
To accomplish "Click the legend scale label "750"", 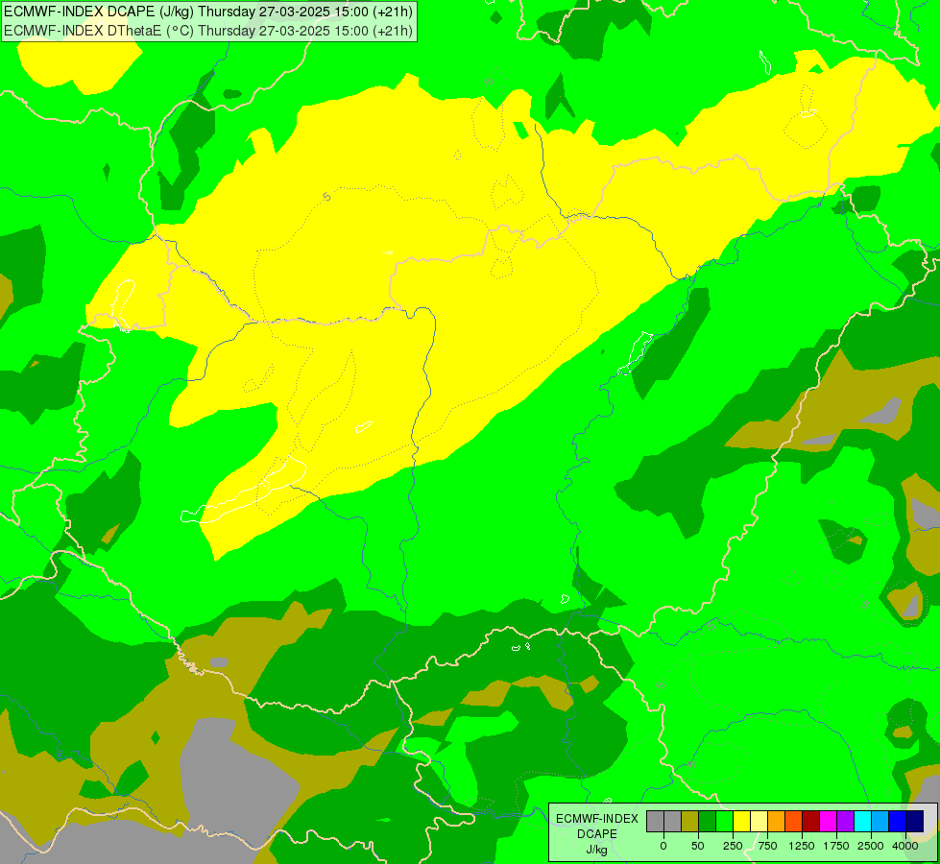I will tap(767, 846).
